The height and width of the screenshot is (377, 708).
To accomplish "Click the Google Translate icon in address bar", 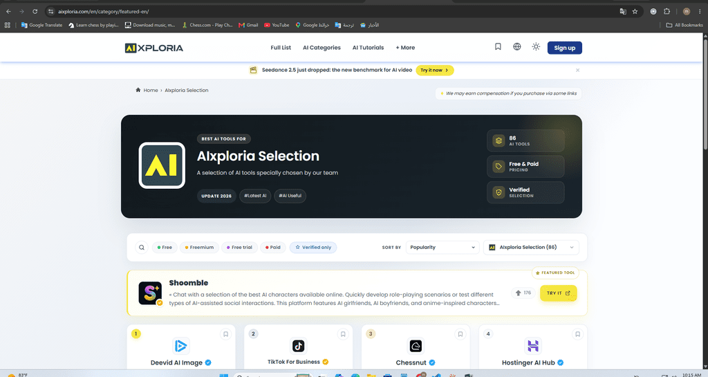I will 623,11.
